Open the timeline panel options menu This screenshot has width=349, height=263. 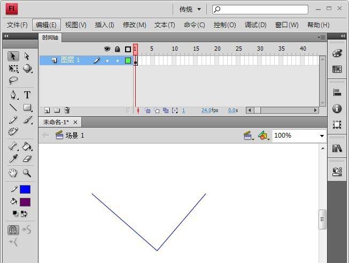pos(322,37)
